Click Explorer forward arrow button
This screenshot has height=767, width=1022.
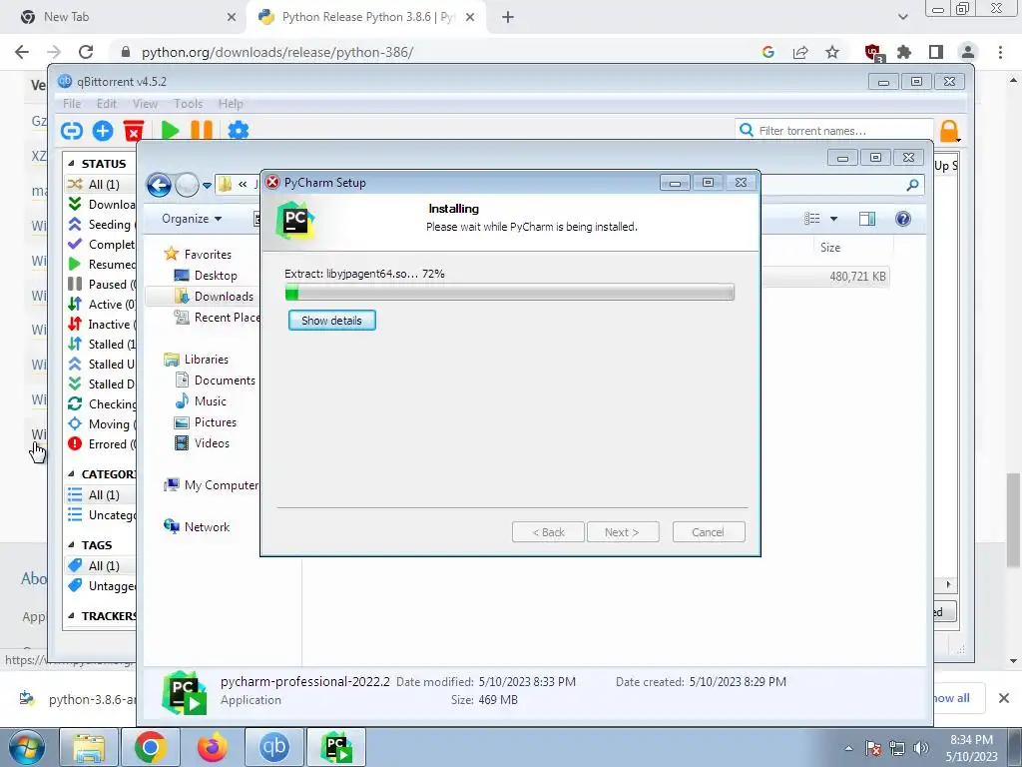point(187,185)
